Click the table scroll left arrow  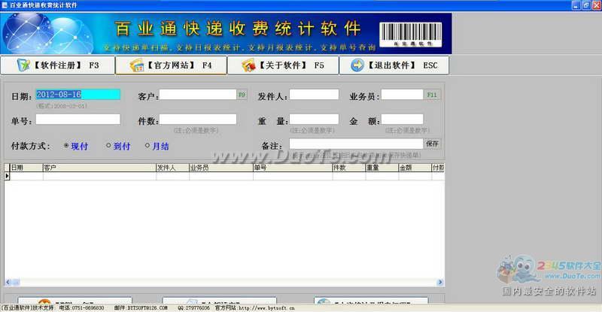(x=8, y=283)
